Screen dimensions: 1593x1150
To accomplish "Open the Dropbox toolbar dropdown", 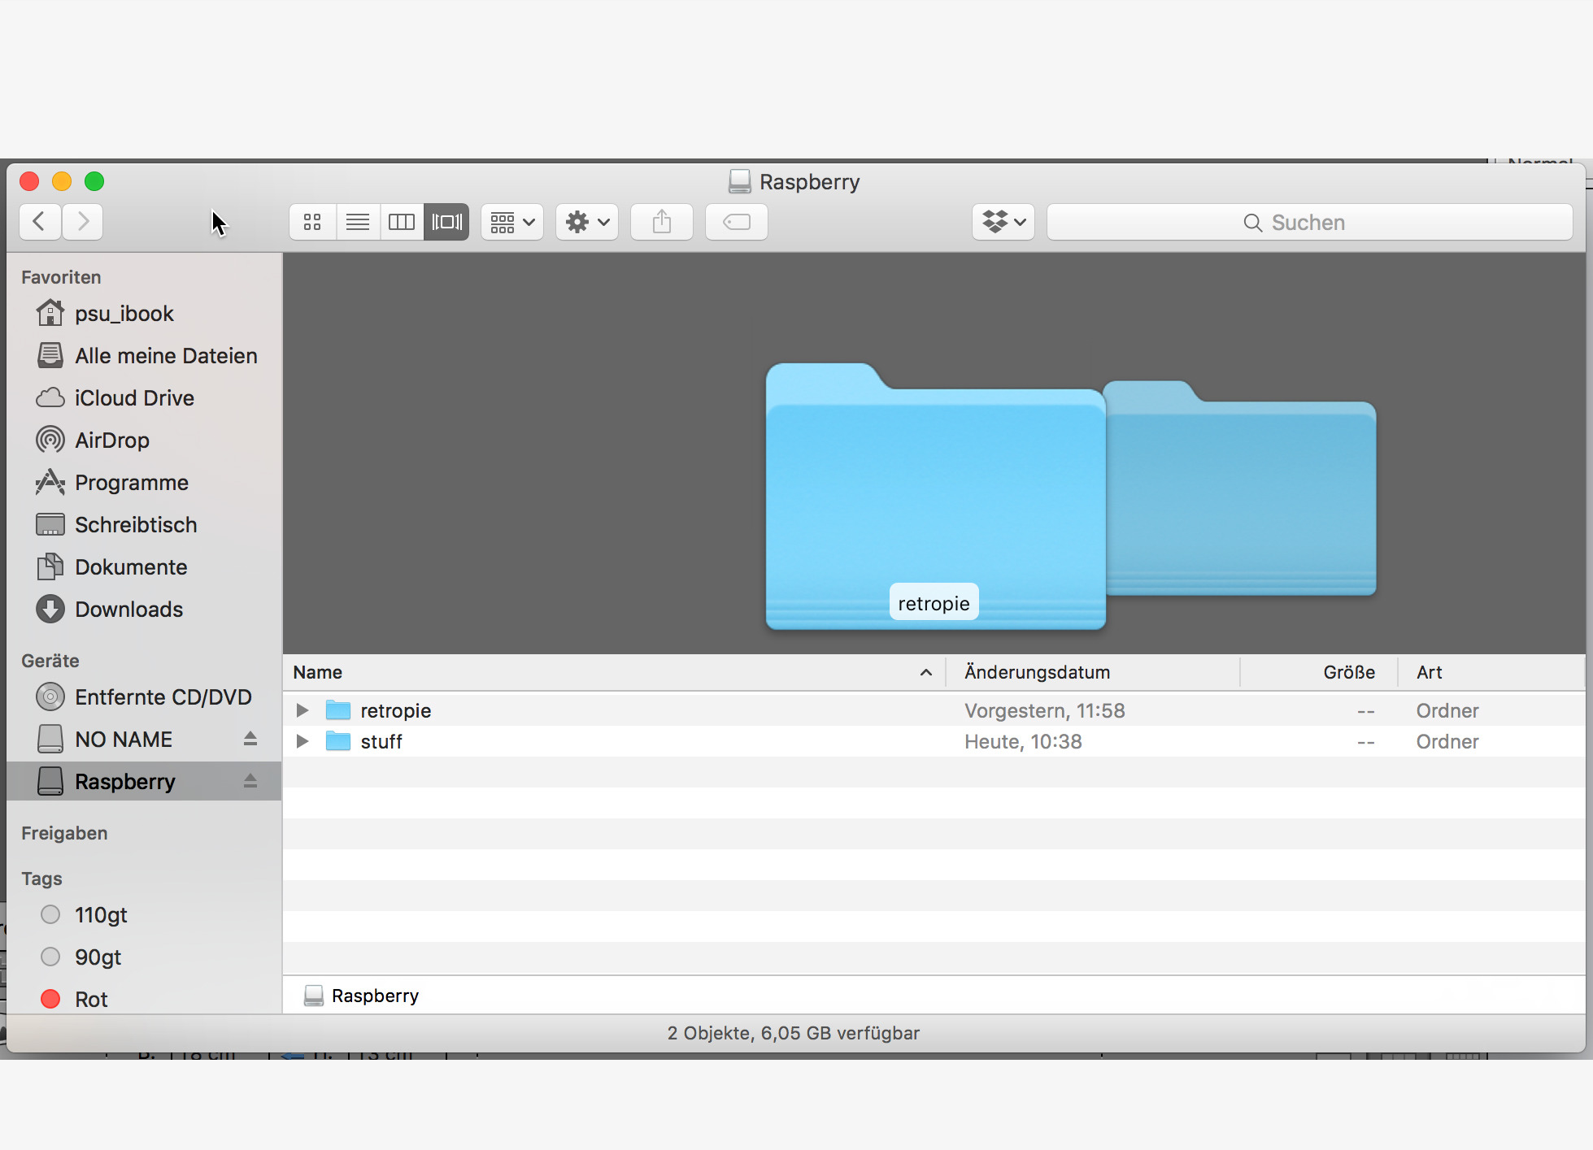I will [1003, 222].
